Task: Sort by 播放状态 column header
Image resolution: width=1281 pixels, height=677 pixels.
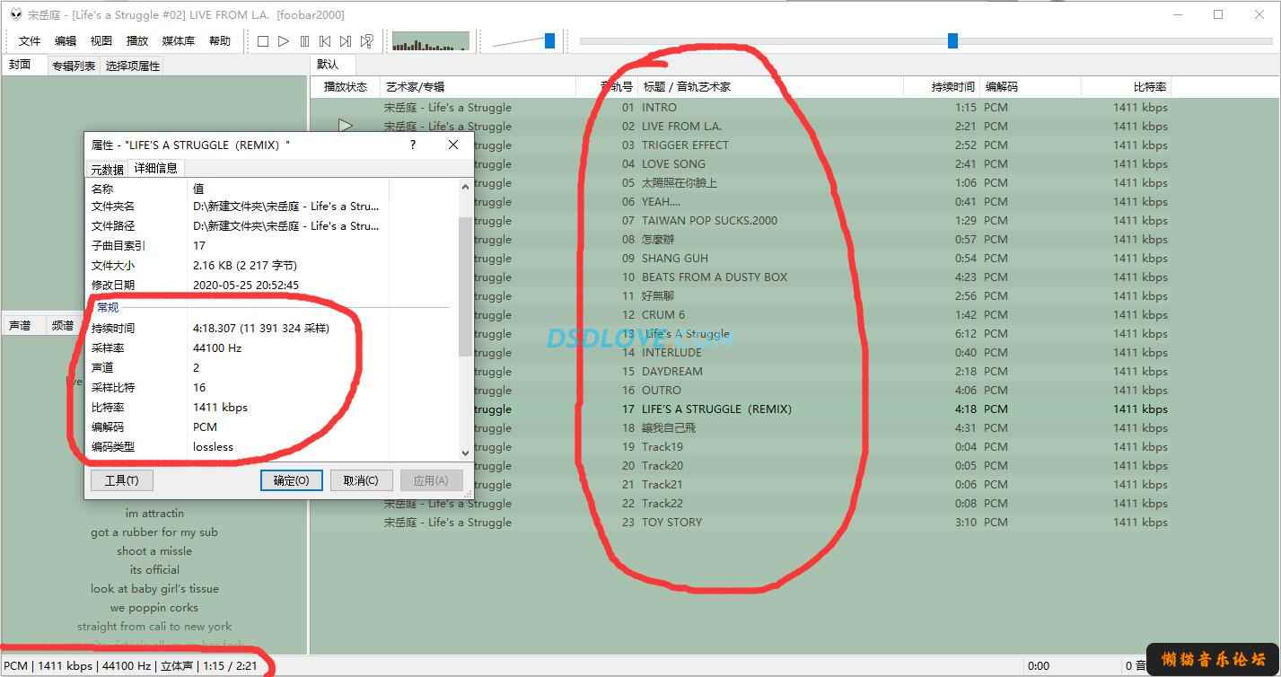Action: click(346, 87)
